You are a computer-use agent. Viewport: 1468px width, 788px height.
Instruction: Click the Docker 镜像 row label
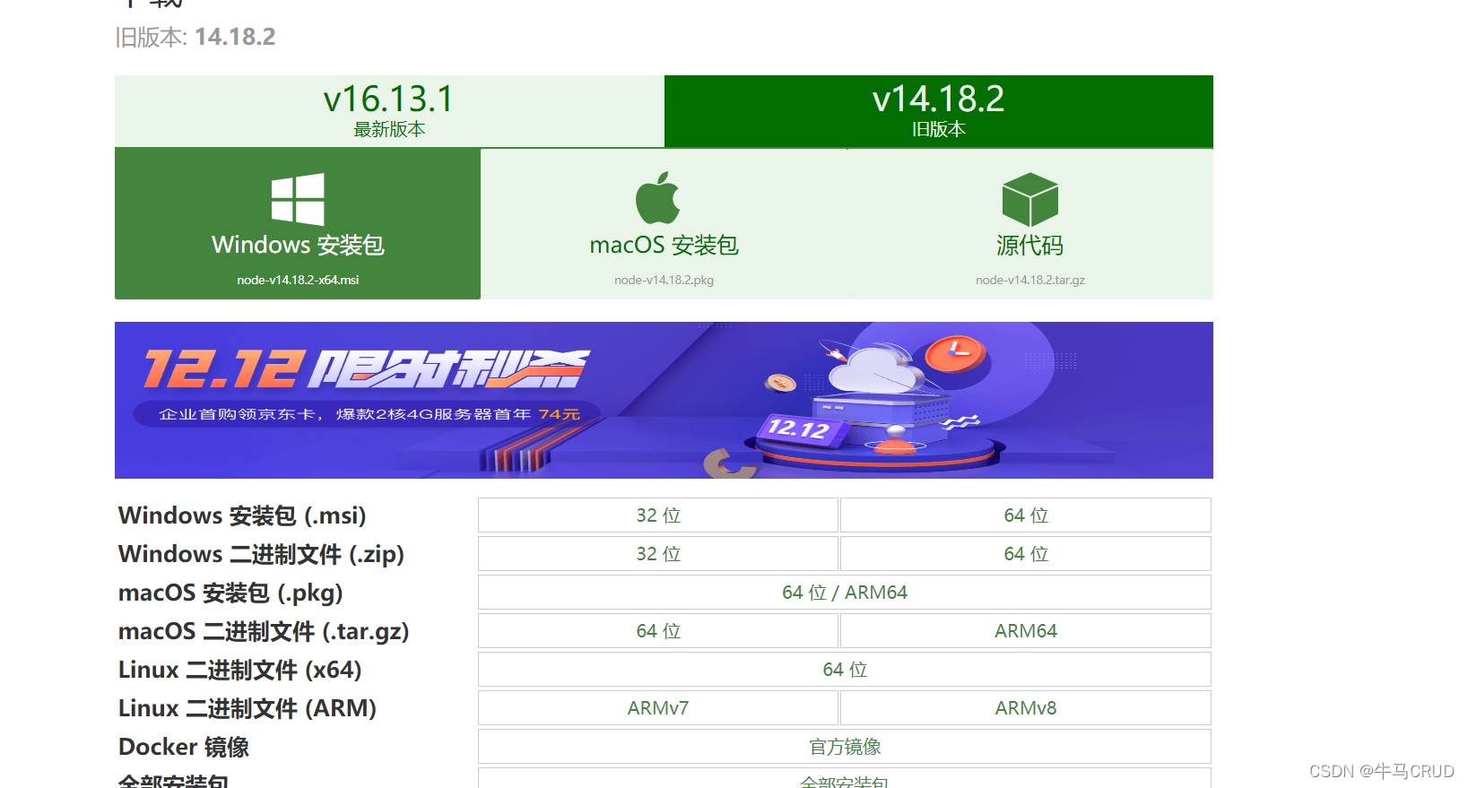tap(184, 747)
